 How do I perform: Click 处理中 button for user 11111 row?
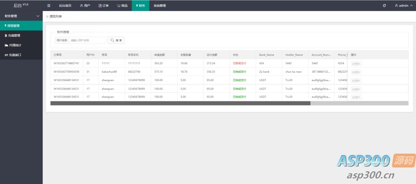pos(356,64)
